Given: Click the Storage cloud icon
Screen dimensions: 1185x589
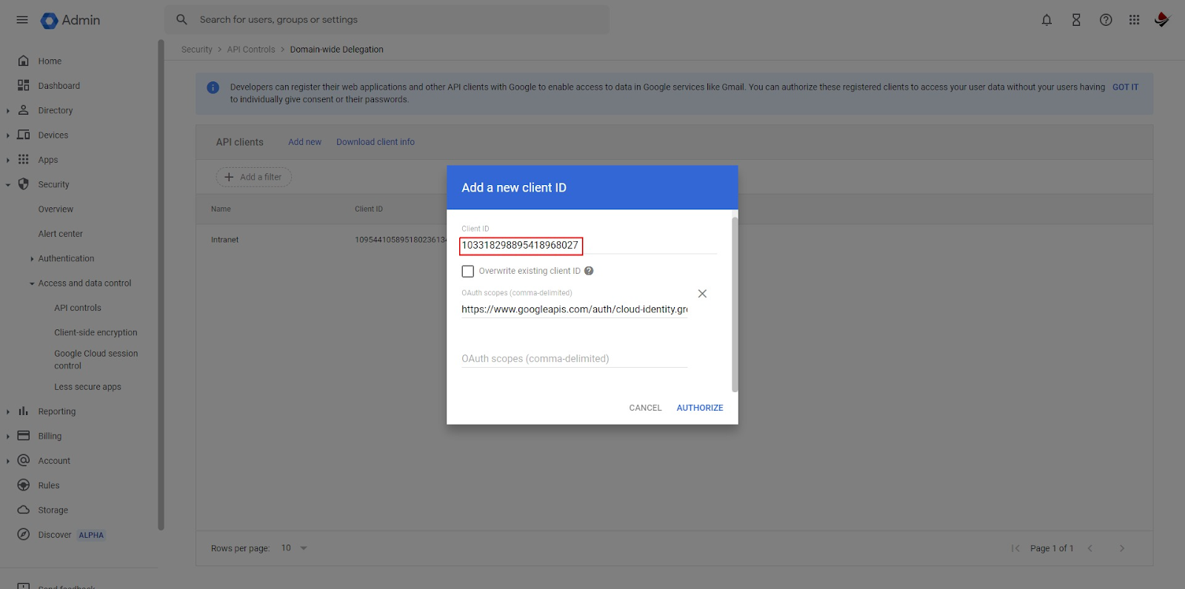Looking at the screenshot, I should 24,510.
